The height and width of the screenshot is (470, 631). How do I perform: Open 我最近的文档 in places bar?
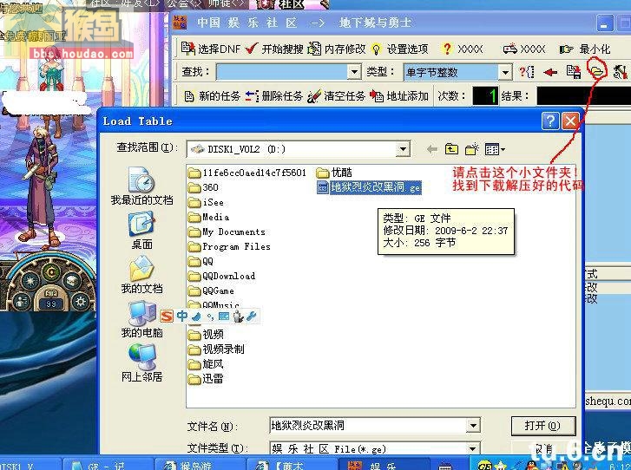(x=141, y=186)
